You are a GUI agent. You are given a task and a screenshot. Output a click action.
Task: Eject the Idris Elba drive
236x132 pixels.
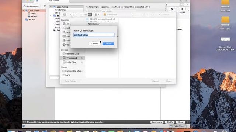click(x=82, y=62)
